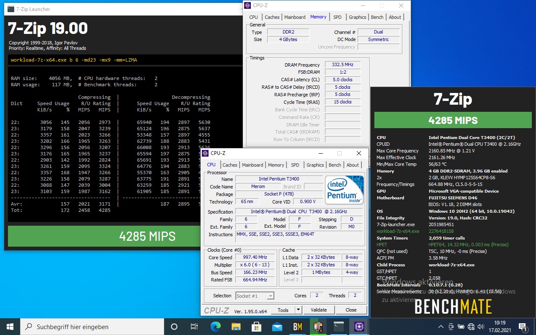Viewport: 536px width, 335px height.
Task: Open network globe tray icon
Action: pos(471,327)
